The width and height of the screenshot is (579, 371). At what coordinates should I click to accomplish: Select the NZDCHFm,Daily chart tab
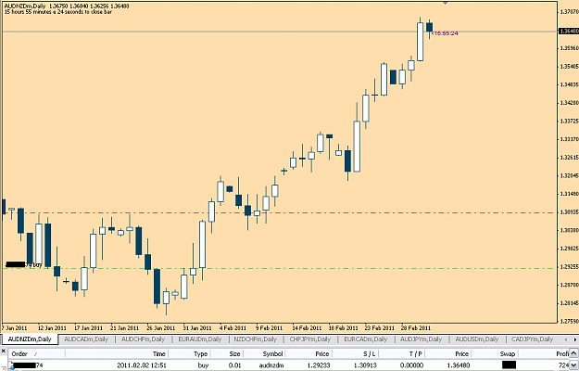255,339
